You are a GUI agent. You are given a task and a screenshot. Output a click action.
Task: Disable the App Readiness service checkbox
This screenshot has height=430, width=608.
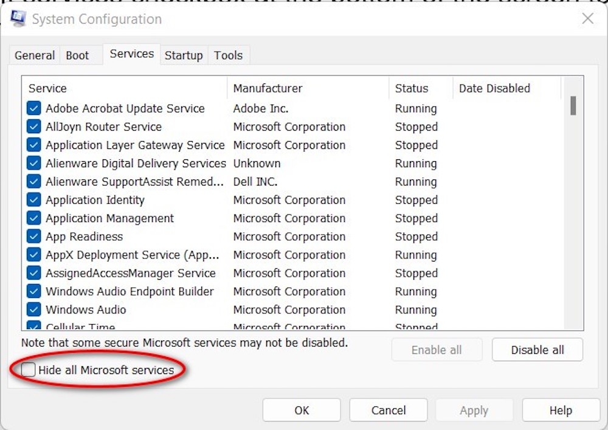tap(33, 236)
